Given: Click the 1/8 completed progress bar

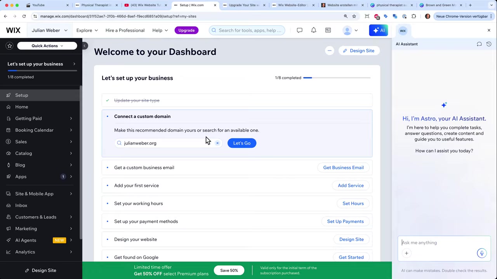Looking at the screenshot, I should tap(337, 78).
